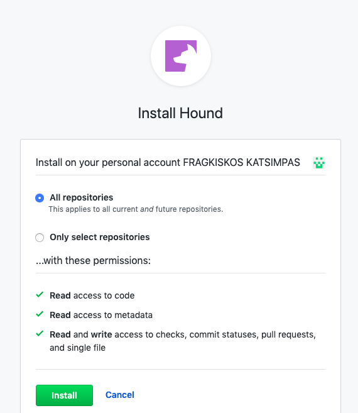The image size is (358, 413).
Task: Click checkmark next to metadata access
Action: (40, 314)
